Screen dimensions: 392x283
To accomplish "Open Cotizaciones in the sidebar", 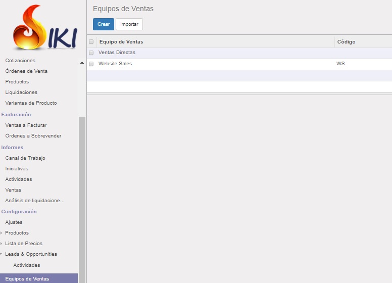I will tap(20, 61).
